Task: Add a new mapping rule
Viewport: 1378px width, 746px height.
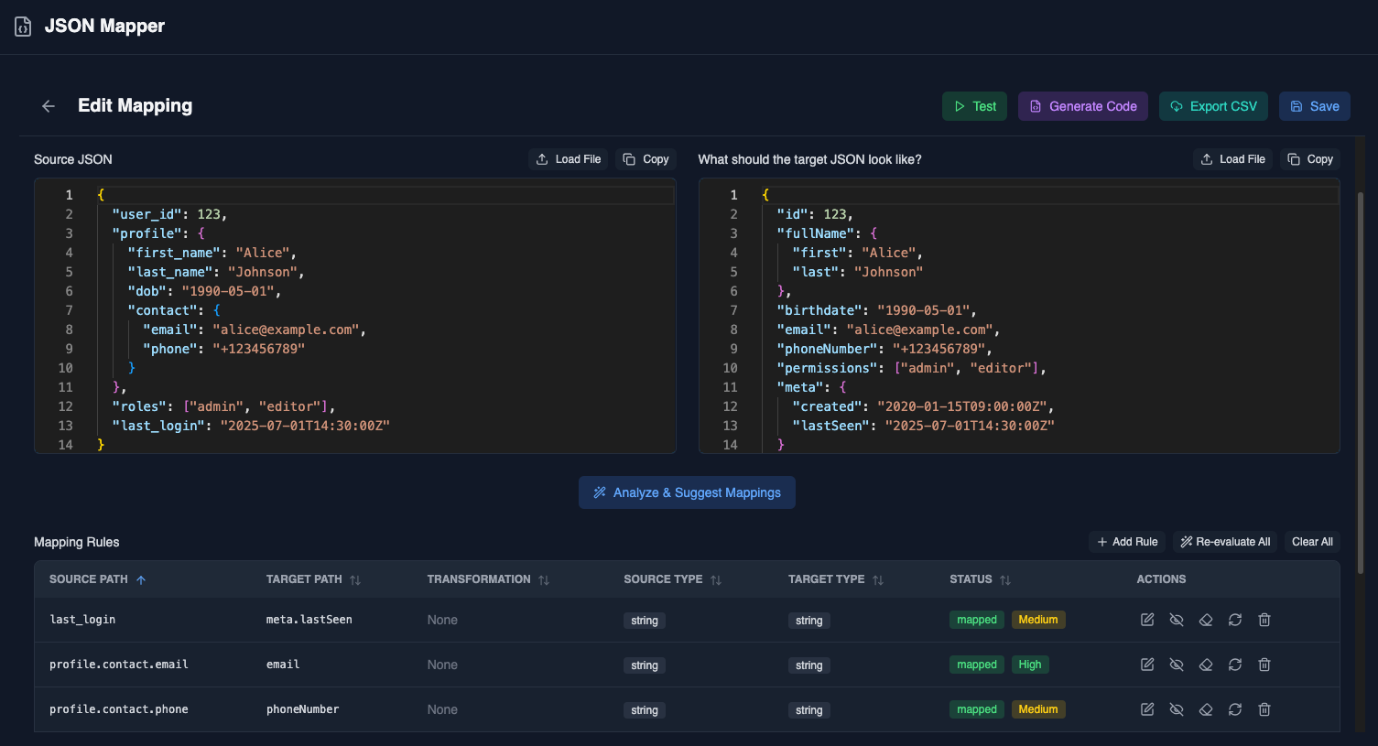Action: (x=1127, y=542)
